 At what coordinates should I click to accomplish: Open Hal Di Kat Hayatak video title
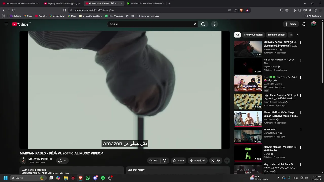pos(279,61)
